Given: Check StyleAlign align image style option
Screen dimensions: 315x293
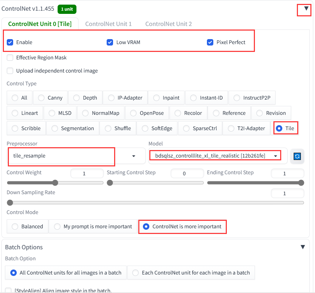Looking at the screenshot, I should (x=8, y=291).
